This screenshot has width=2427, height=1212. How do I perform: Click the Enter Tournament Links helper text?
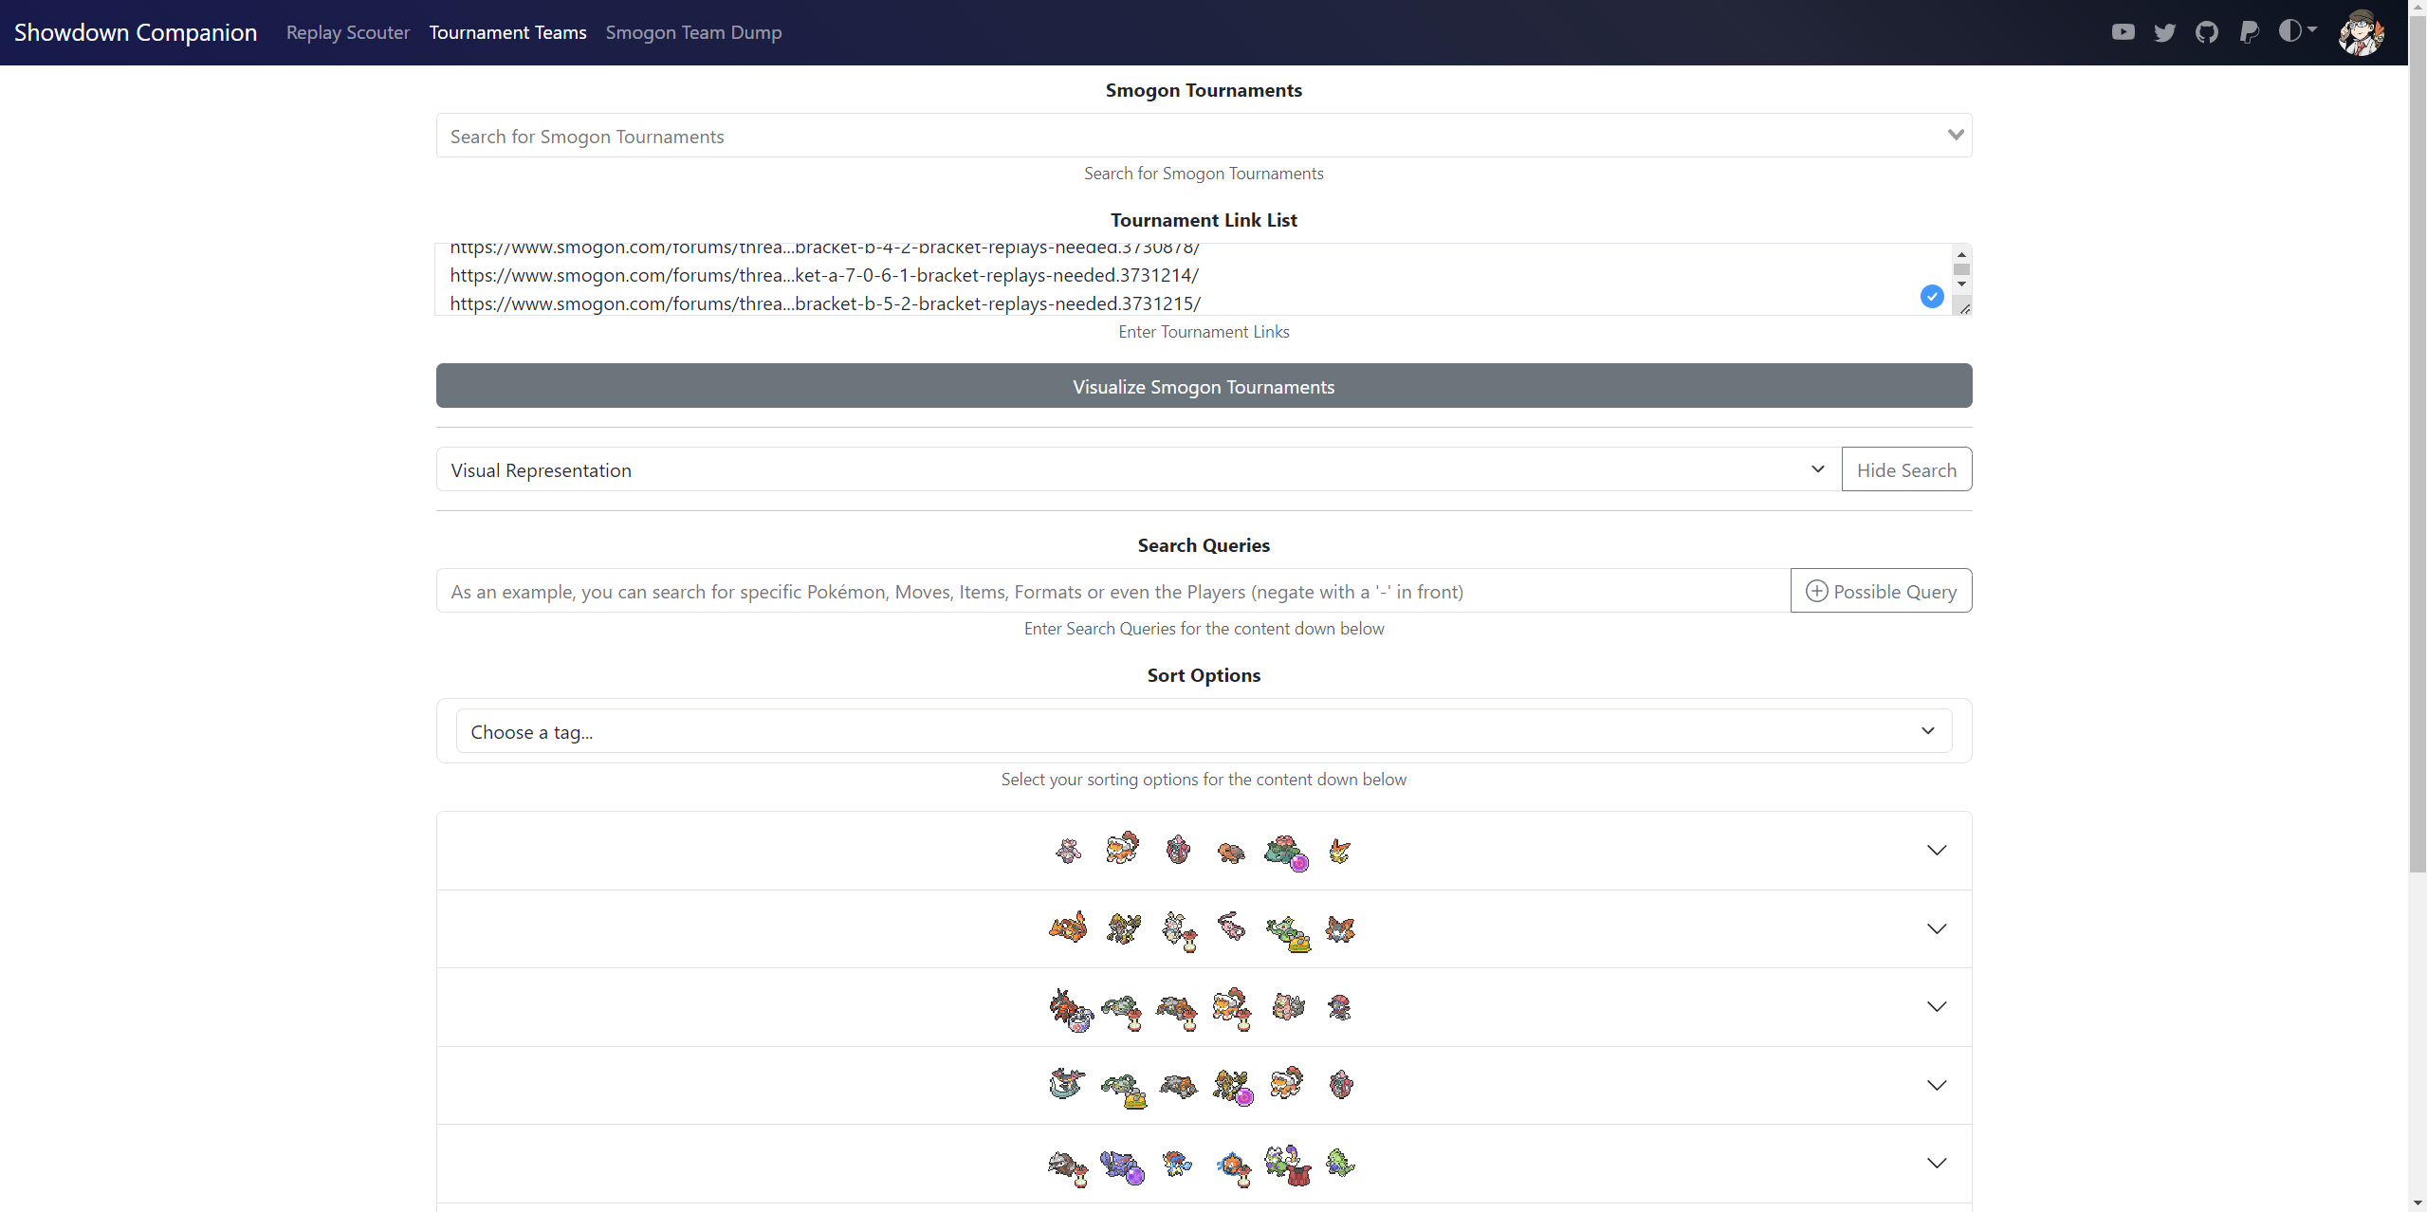coord(1204,332)
